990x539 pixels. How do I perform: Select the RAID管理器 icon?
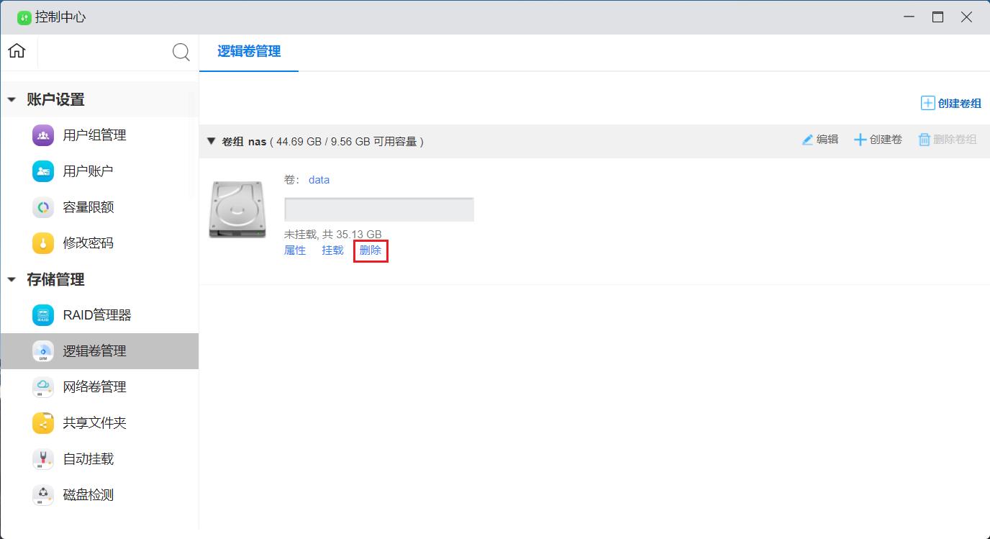tap(43, 315)
